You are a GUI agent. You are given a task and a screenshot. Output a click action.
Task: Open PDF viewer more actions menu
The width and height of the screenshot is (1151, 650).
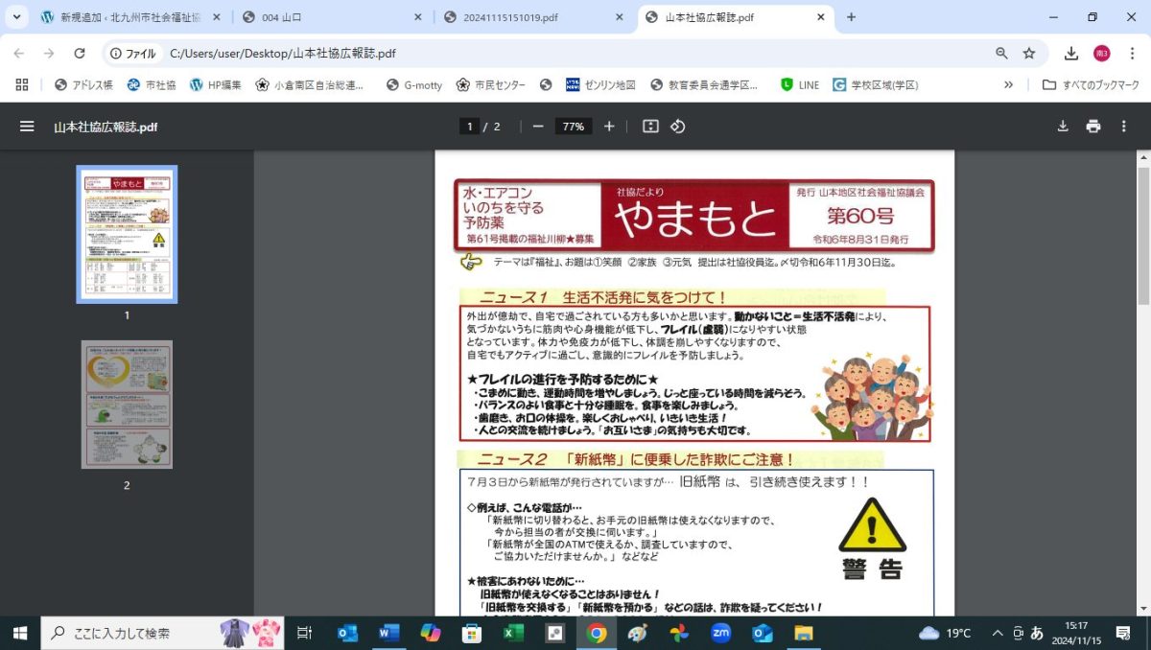point(1124,127)
